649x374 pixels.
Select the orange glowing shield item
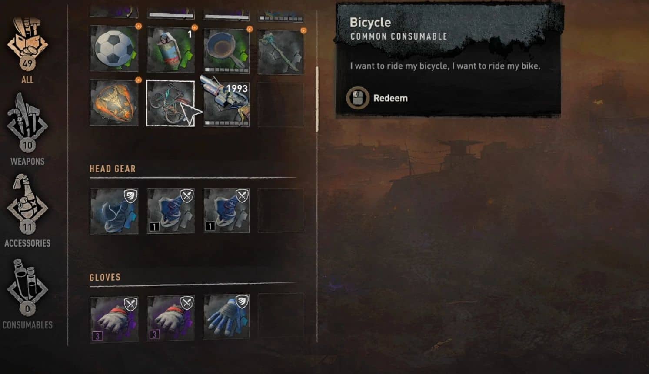pos(114,103)
